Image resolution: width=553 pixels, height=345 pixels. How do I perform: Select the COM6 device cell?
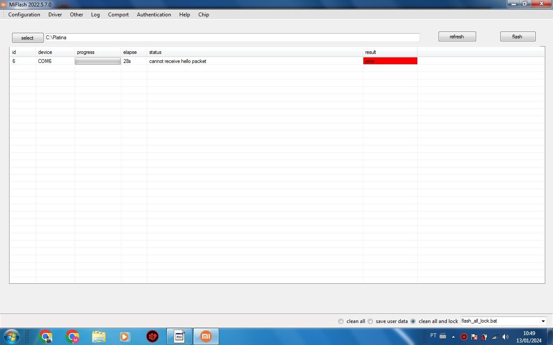pos(55,61)
